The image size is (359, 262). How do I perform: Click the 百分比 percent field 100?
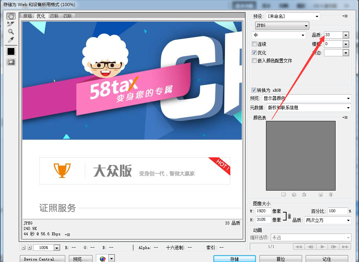point(338,211)
